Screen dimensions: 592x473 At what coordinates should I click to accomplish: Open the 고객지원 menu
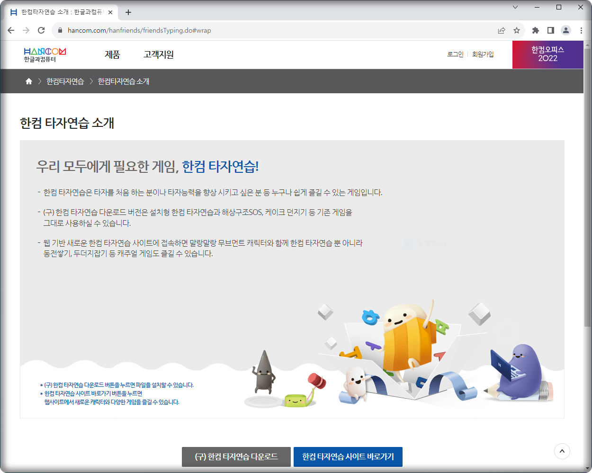click(159, 55)
